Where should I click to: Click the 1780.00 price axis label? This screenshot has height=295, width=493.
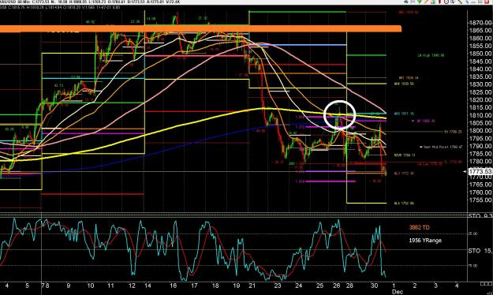481,162
